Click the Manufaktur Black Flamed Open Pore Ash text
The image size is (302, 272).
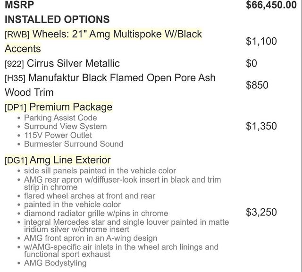[122, 78]
